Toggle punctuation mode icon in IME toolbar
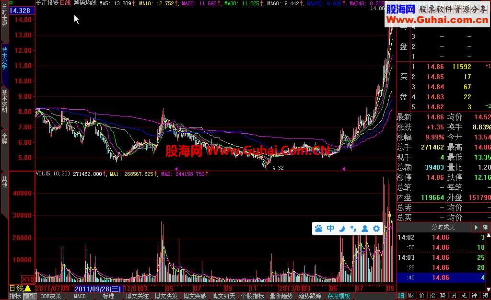The image size is (491, 300). click(353, 229)
